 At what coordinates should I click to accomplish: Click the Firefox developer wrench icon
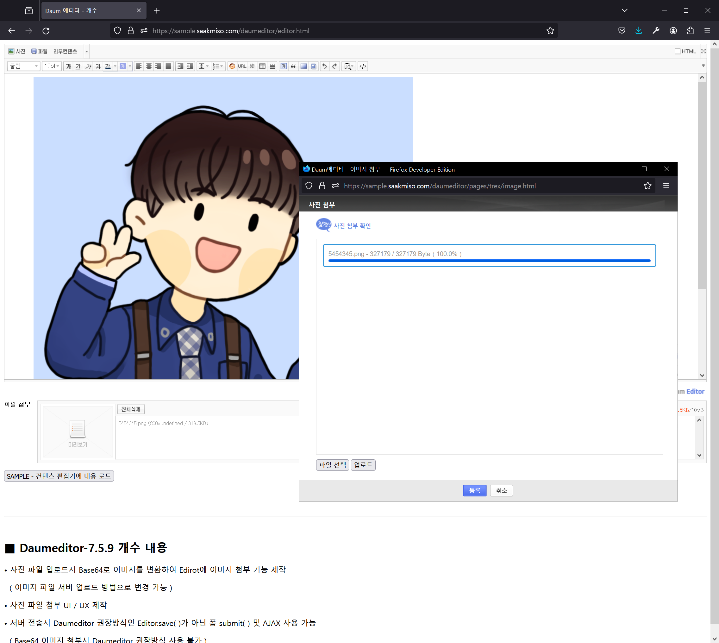(656, 31)
